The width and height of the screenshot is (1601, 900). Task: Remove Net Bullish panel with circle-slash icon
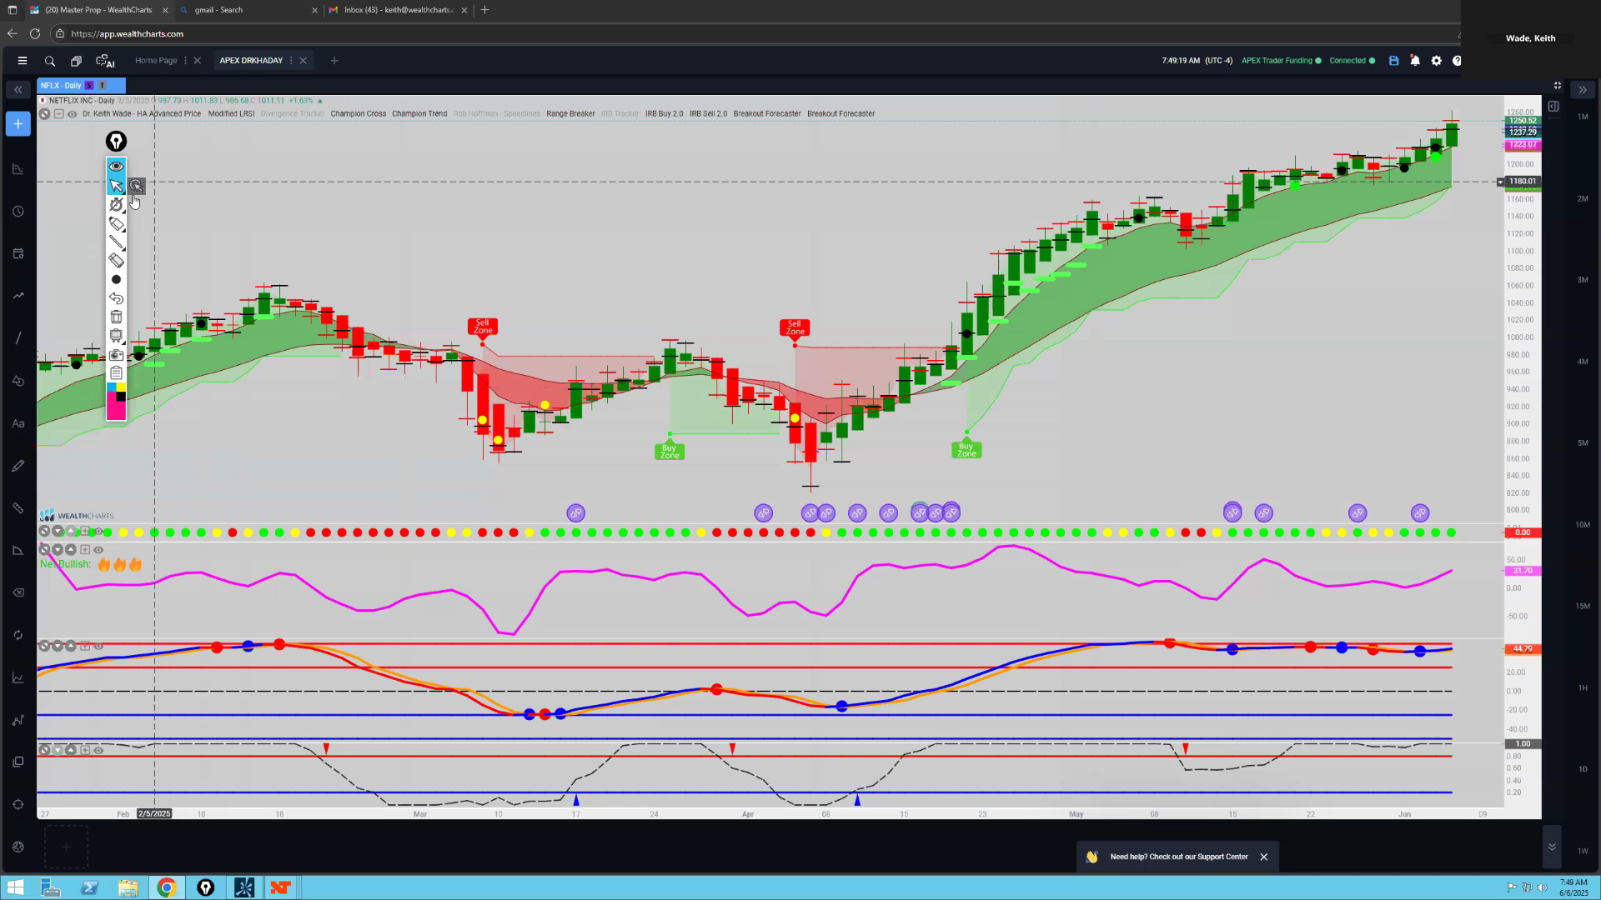point(44,550)
